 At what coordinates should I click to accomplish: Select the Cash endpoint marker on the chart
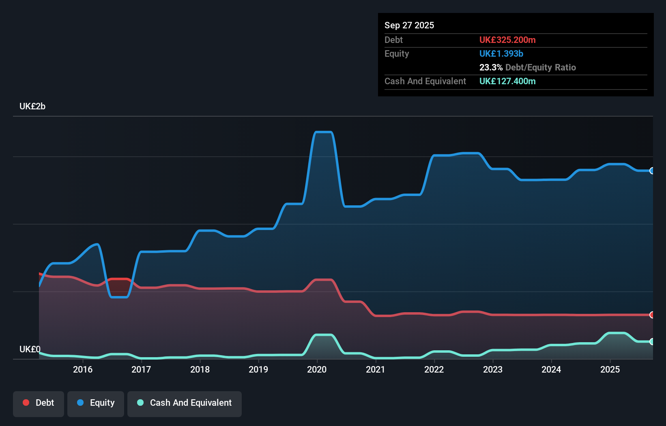pos(652,342)
